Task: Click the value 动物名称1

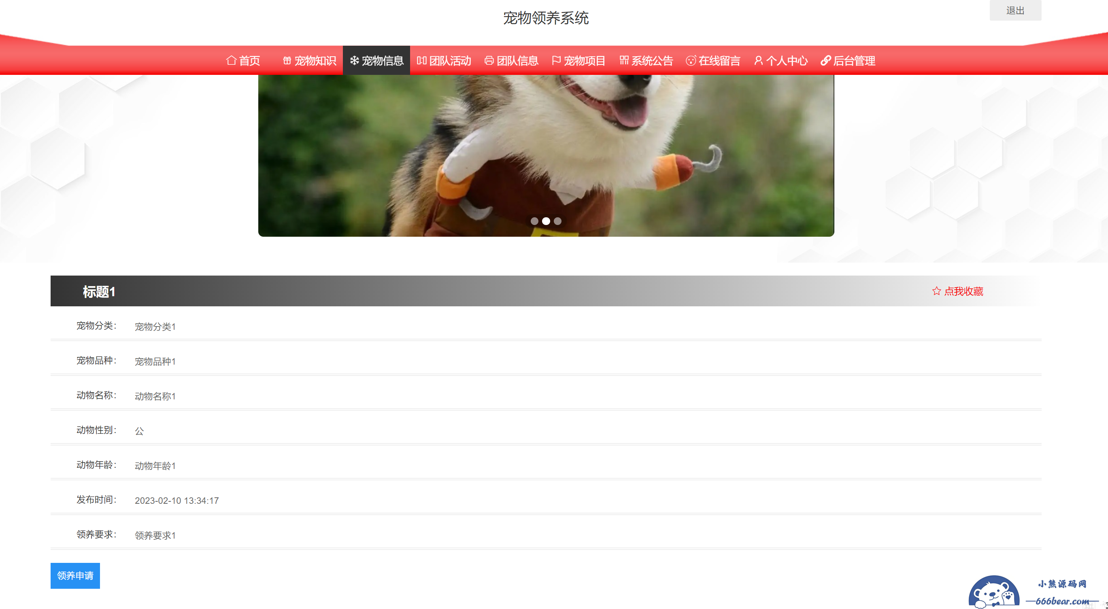Action: (x=155, y=396)
